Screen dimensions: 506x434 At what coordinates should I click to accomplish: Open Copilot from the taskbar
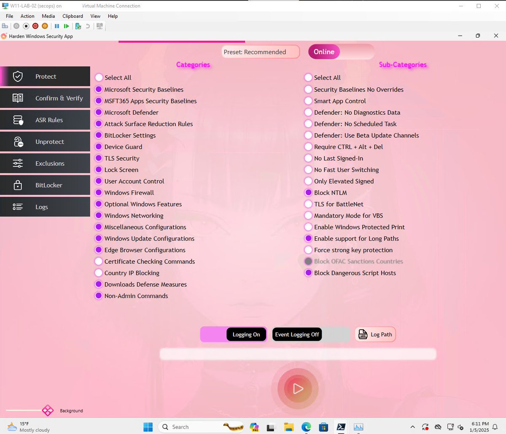click(x=254, y=427)
